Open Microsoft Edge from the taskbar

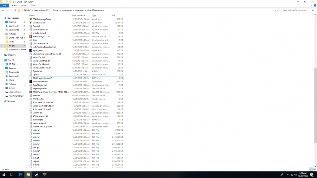pos(20,175)
